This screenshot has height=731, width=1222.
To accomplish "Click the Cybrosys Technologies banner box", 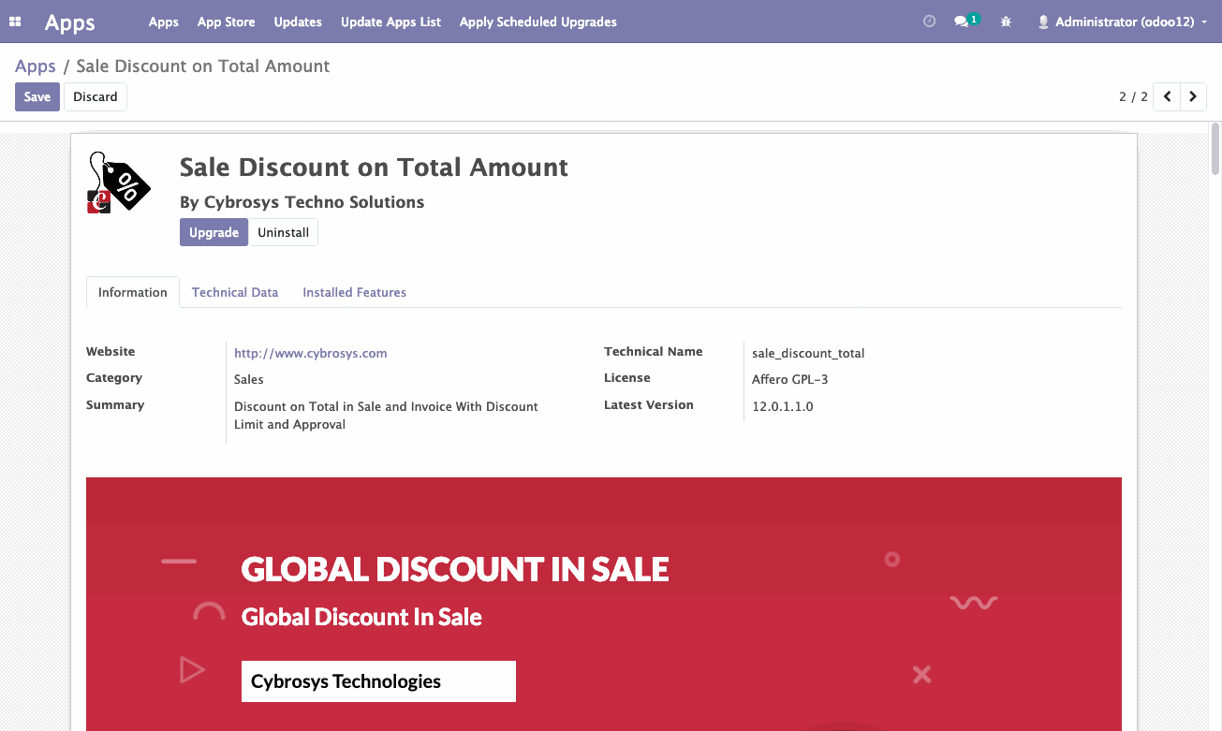I will coord(378,681).
